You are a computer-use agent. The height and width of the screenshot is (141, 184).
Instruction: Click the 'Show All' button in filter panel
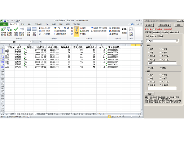pyautogui.click(x=149, y=25)
